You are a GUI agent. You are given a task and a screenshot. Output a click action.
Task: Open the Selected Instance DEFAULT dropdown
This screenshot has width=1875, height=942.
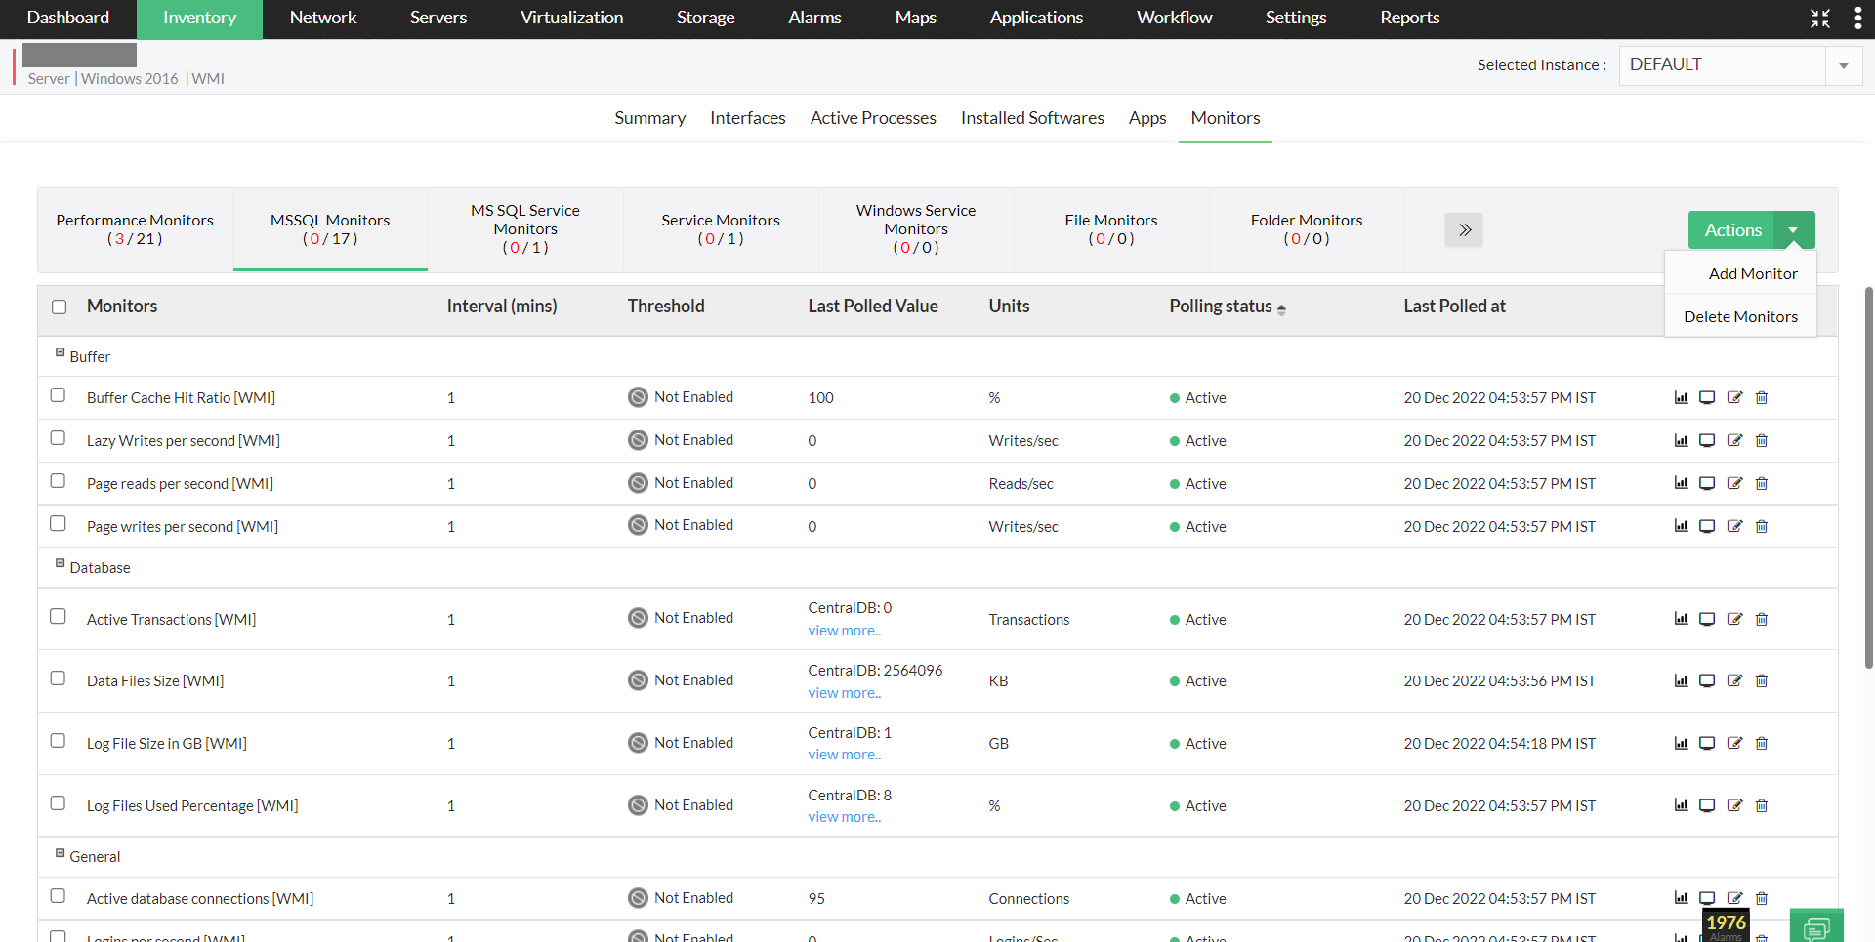pos(1843,65)
